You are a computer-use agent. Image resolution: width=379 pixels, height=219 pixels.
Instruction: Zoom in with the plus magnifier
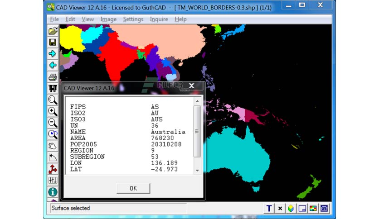(x=53, y=111)
